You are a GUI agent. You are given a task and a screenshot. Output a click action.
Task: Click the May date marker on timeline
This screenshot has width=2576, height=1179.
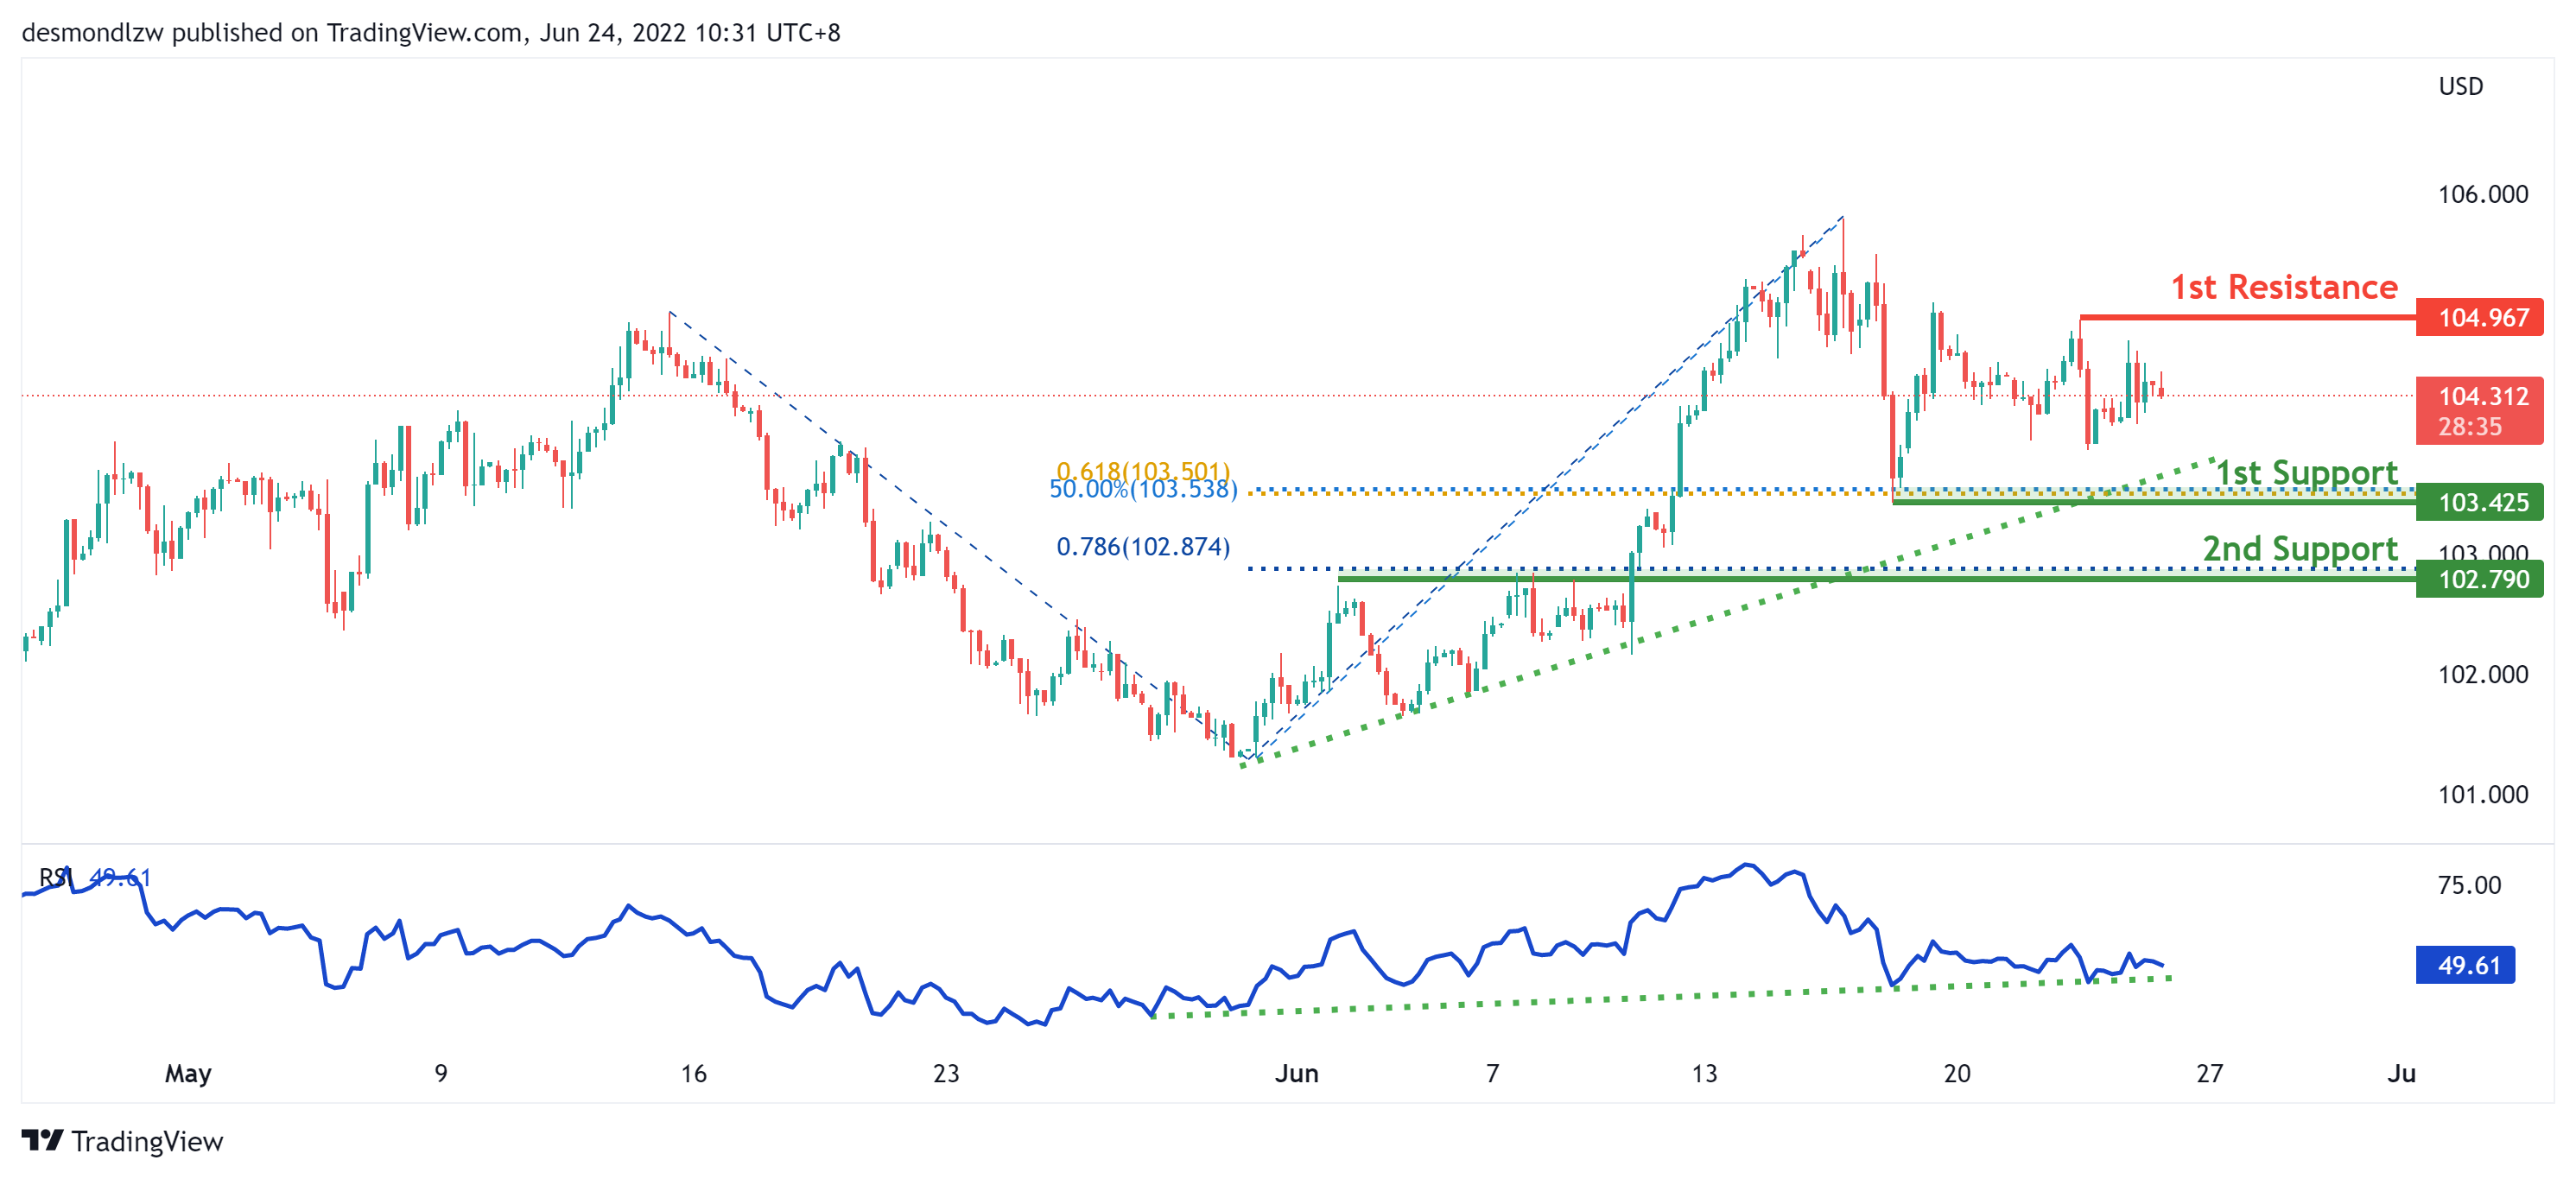click(x=188, y=1074)
